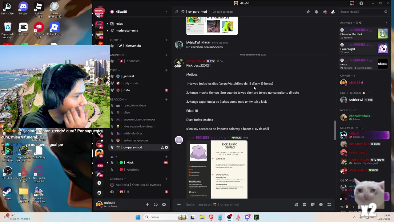The height and width of the screenshot is (222, 394).
Task: Open the Chess In The Park activity
Action: (364, 34)
